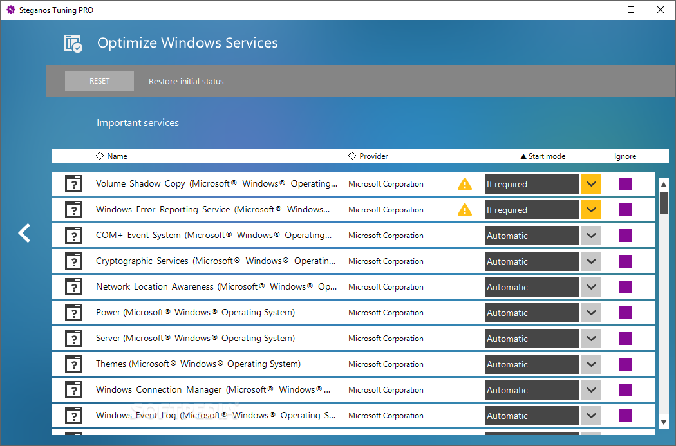This screenshot has height=446, width=676.
Task: Select Windows Event Log service name
Action: point(216,415)
